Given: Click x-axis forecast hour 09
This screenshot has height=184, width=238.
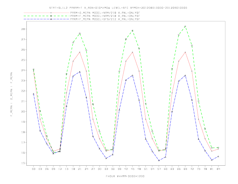Looking at the screenshot, I should click(53, 169).
